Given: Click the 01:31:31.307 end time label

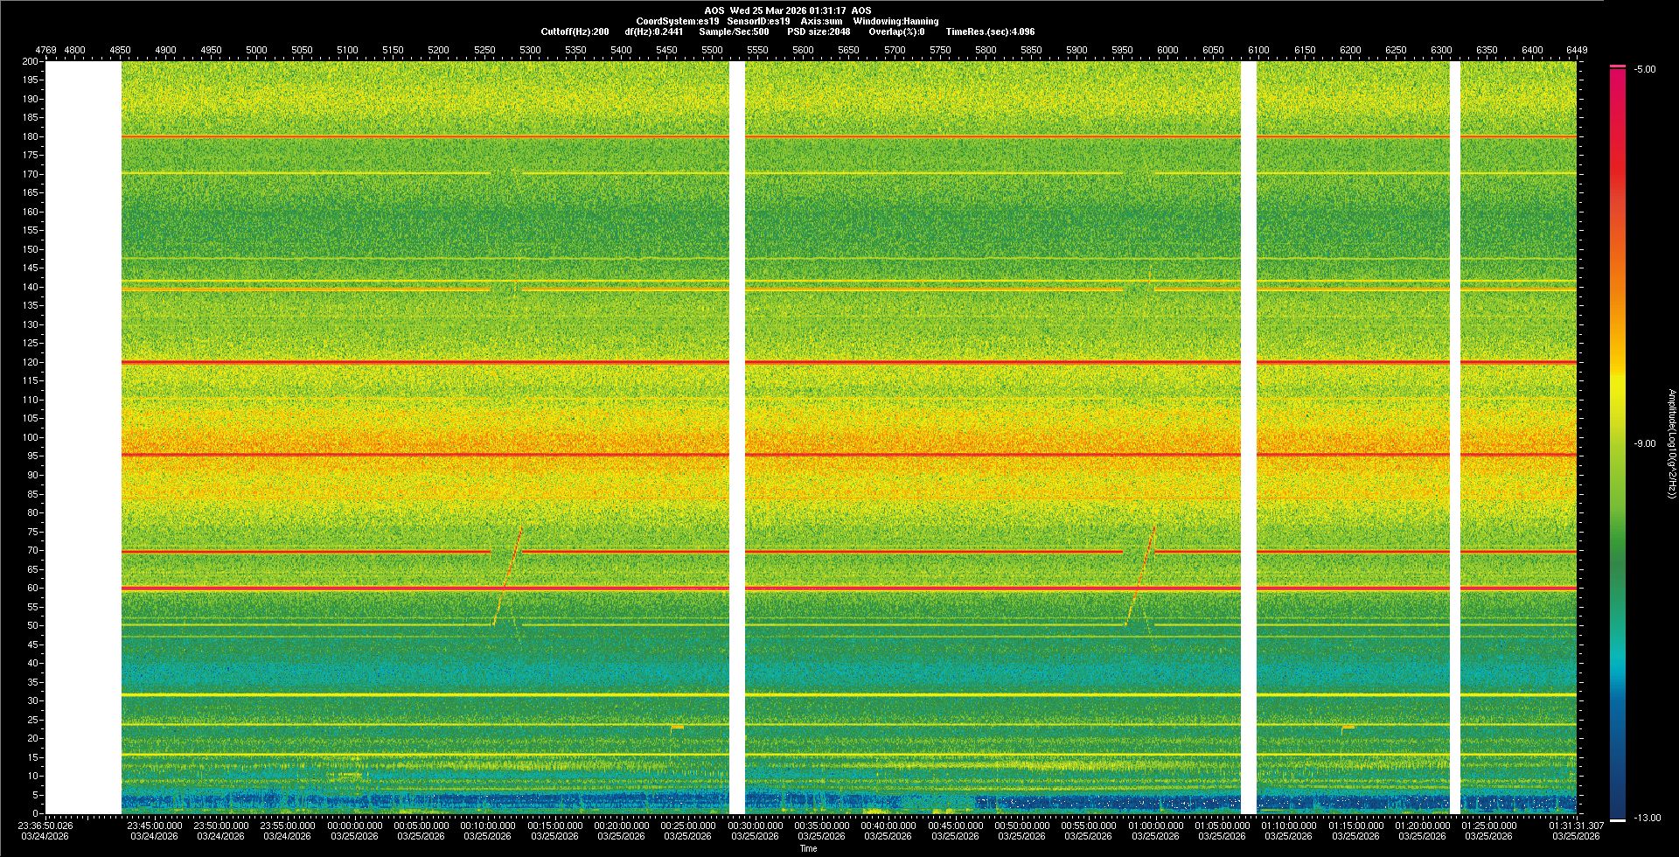Looking at the screenshot, I should click(1576, 826).
